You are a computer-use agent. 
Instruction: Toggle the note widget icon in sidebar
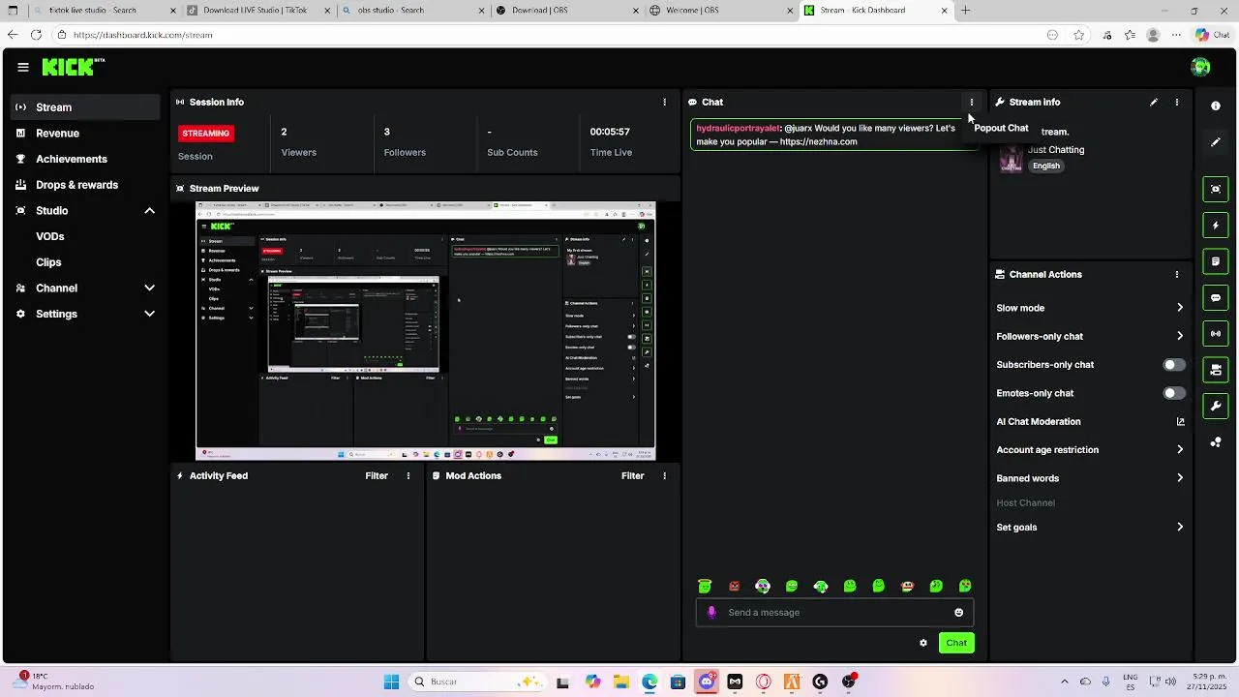(1216, 261)
